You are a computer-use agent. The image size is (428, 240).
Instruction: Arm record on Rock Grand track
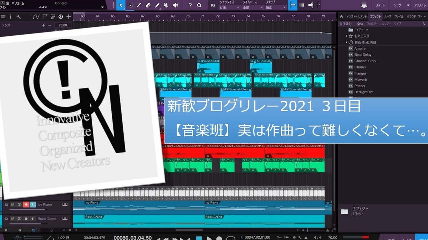point(26,219)
